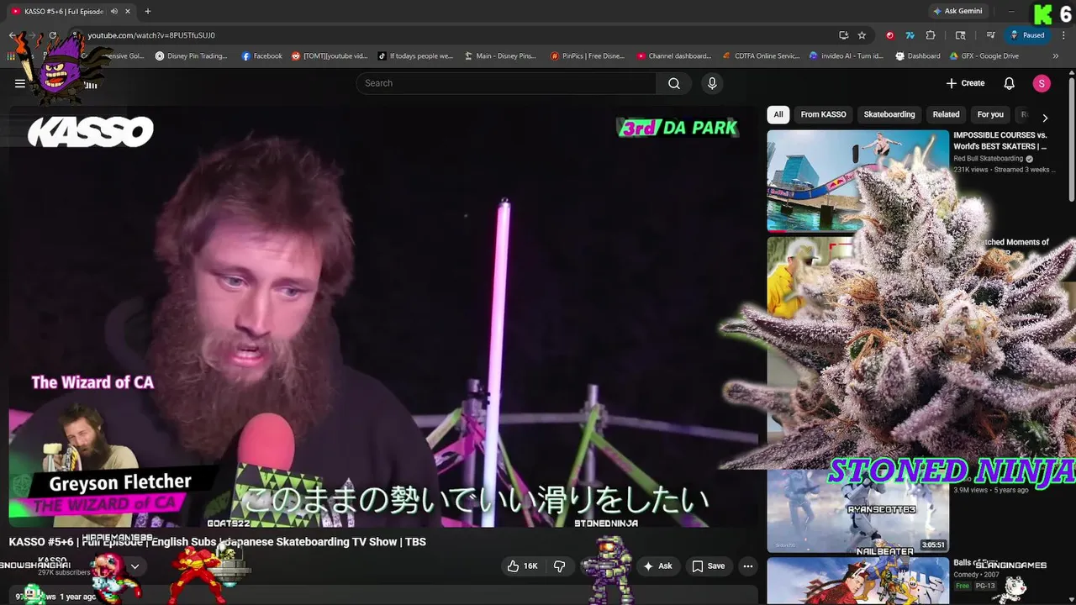The height and width of the screenshot is (605, 1076).
Task: Open the tab search screen icon
Action: [961, 35]
